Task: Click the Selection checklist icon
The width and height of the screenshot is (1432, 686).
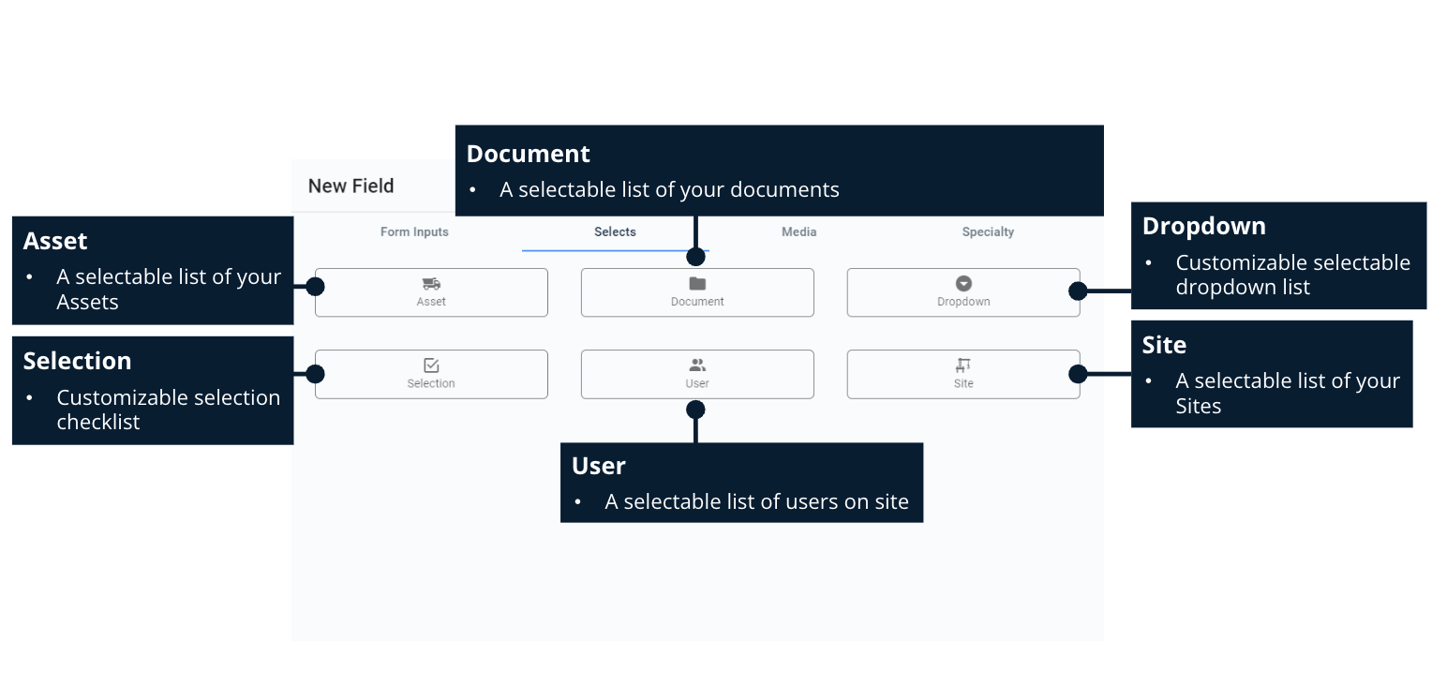Action: (x=431, y=365)
